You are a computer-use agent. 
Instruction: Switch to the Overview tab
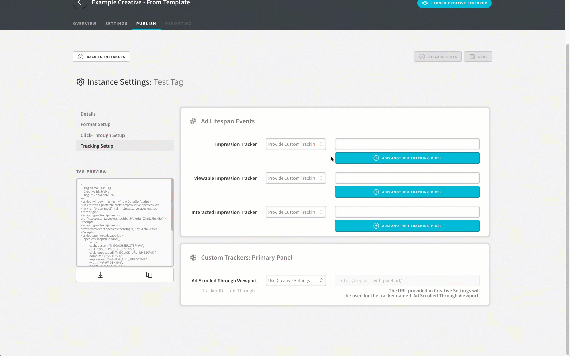(85, 24)
